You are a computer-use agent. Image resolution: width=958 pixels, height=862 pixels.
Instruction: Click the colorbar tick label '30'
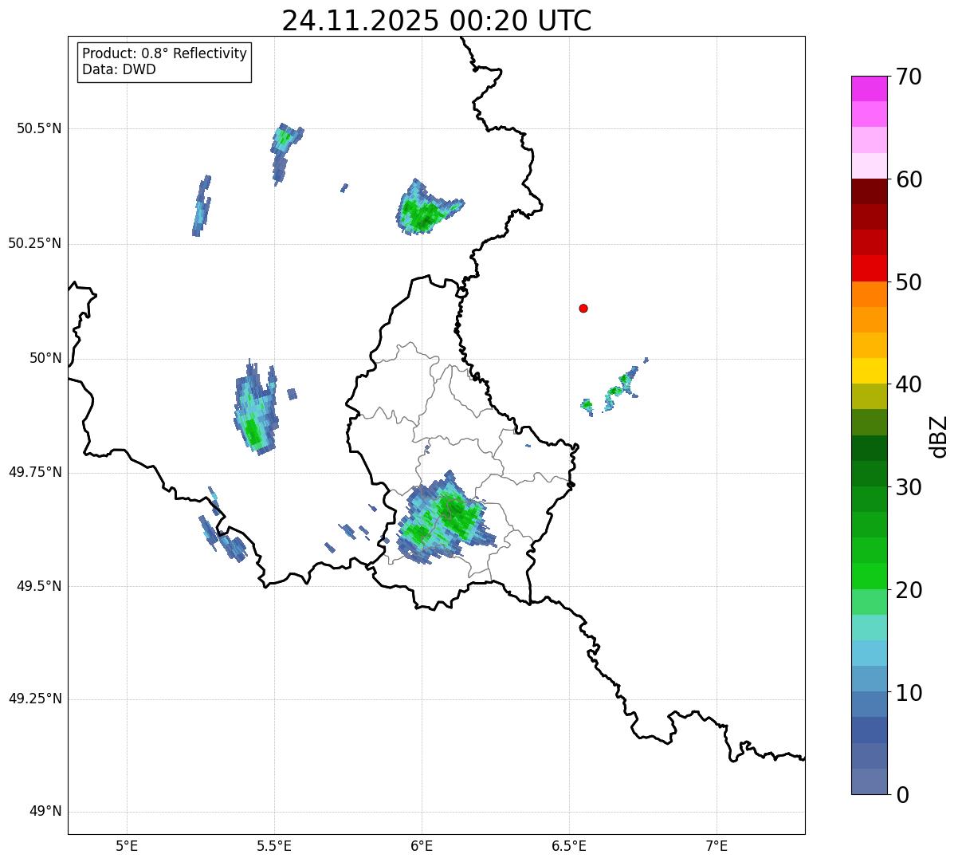(x=908, y=487)
